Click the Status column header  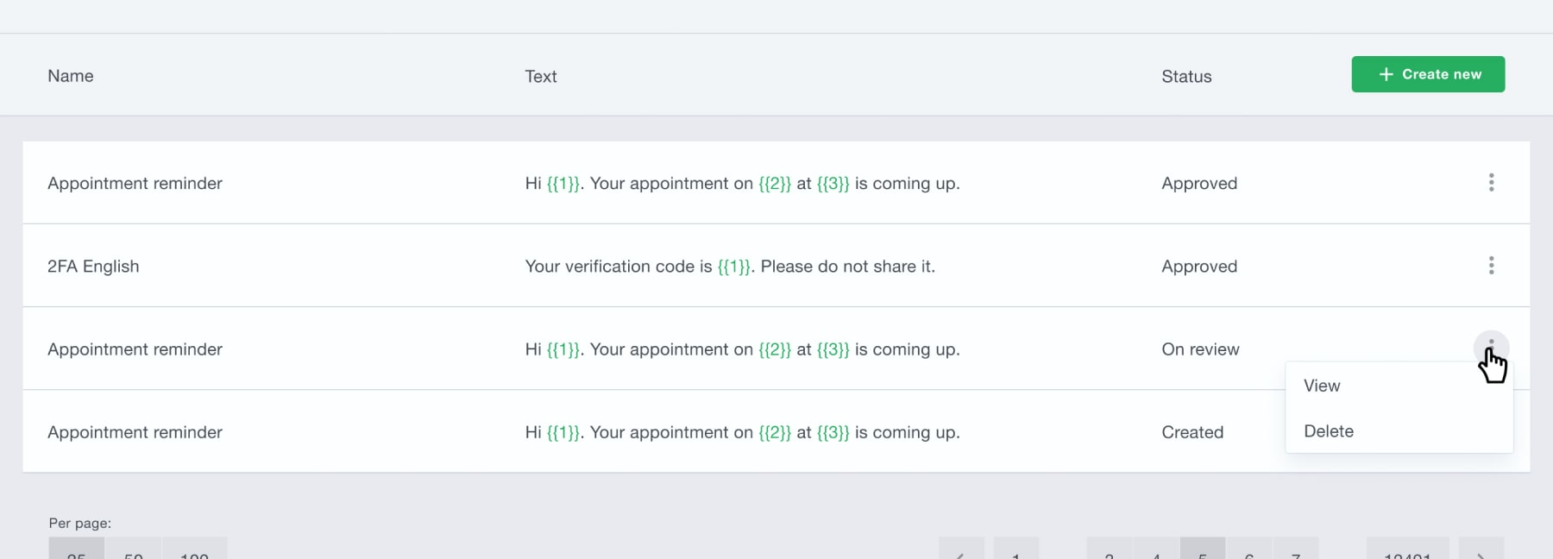coord(1186,76)
